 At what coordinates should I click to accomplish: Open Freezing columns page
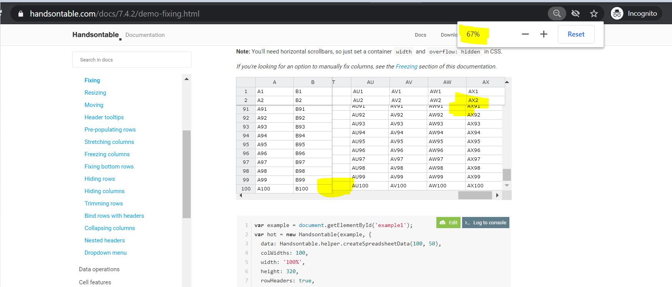coord(107,154)
